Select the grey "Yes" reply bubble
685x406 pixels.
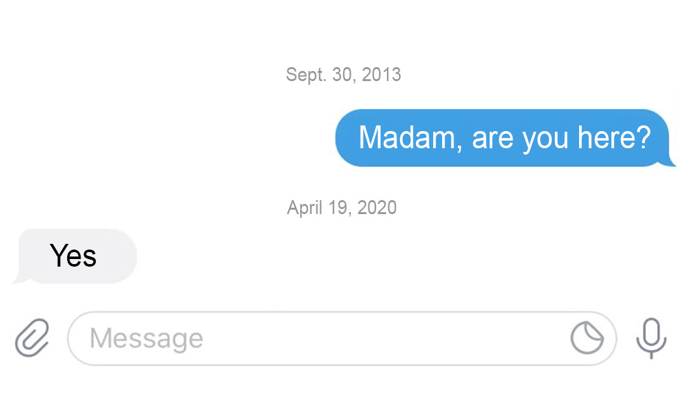point(75,256)
